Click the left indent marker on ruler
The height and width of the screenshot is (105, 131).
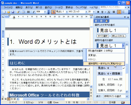pyautogui.click(x=14, y=18)
